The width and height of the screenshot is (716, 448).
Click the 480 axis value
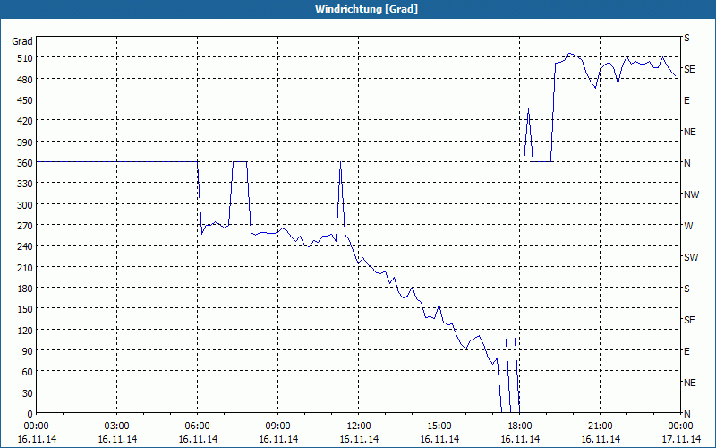[25, 80]
